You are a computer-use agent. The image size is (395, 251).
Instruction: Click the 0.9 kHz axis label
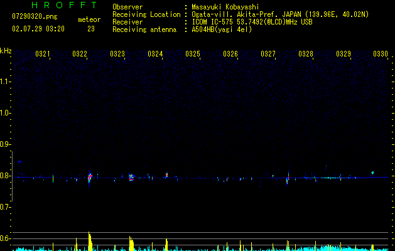coord(5,144)
